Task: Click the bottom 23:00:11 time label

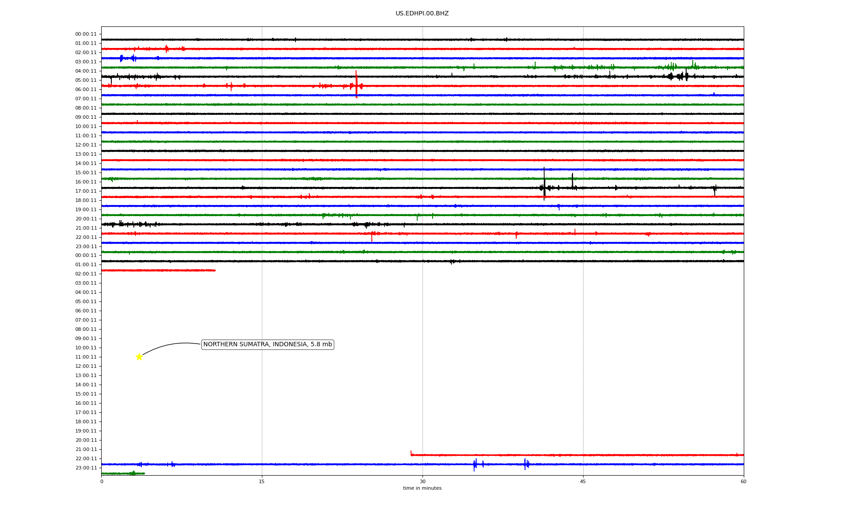Action: (86, 468)
